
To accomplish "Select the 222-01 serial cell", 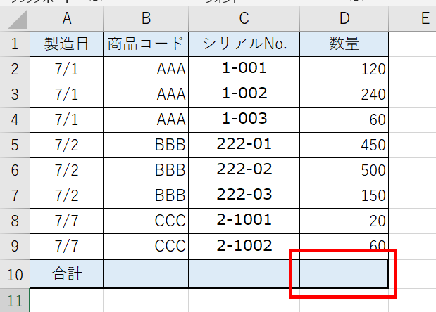I will [x=244, y=145].
